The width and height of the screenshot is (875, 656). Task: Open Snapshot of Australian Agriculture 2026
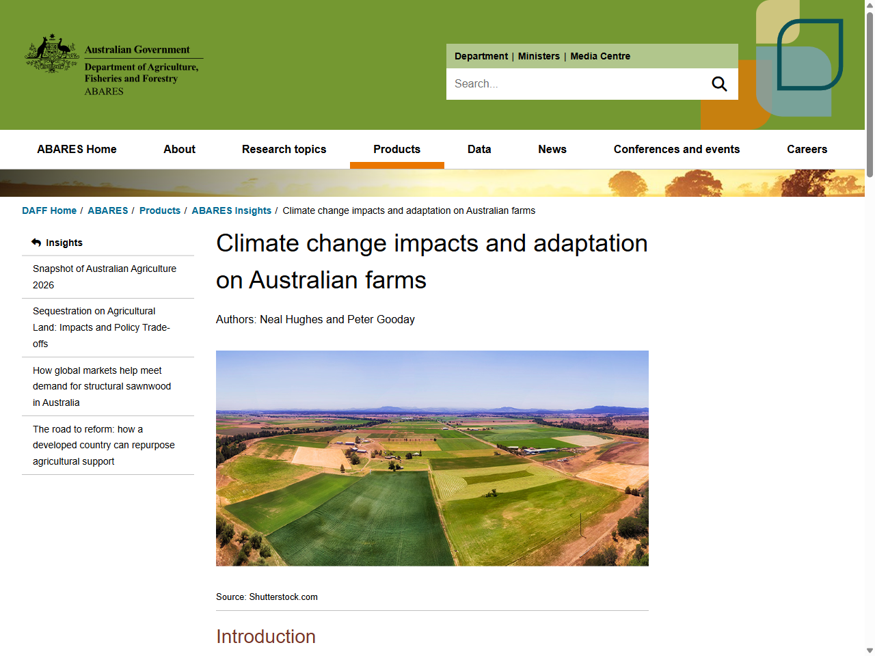pos(105,277)
